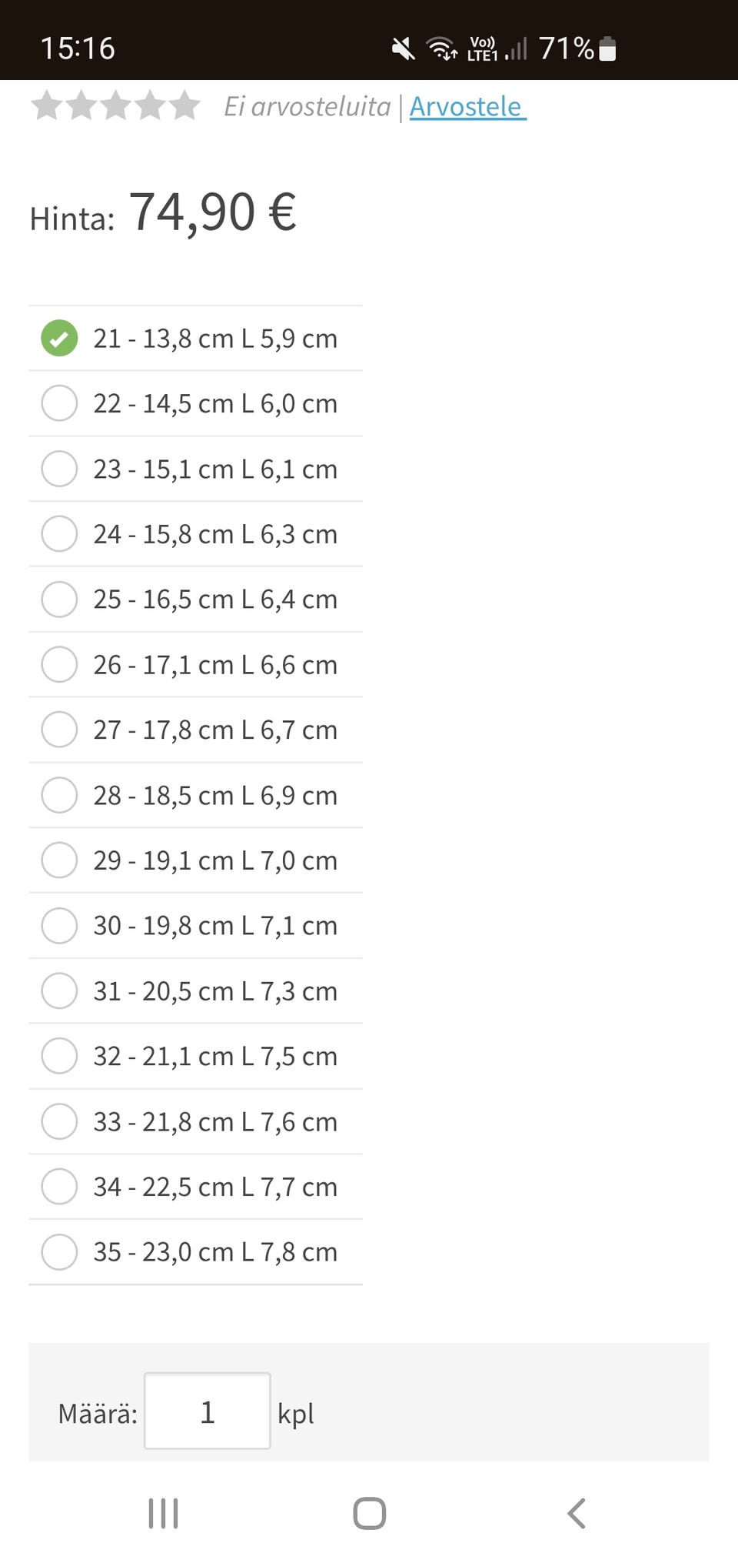
Task: Select size 35 - 23,0 cm option
Action: tap(59, 1251)
